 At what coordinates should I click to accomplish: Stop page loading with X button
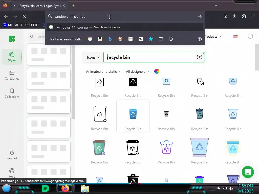pyautogui.click(x=24, y=16)
